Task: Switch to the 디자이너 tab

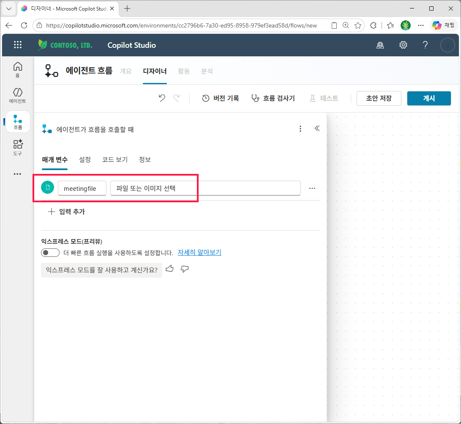Action: [155, 71]
